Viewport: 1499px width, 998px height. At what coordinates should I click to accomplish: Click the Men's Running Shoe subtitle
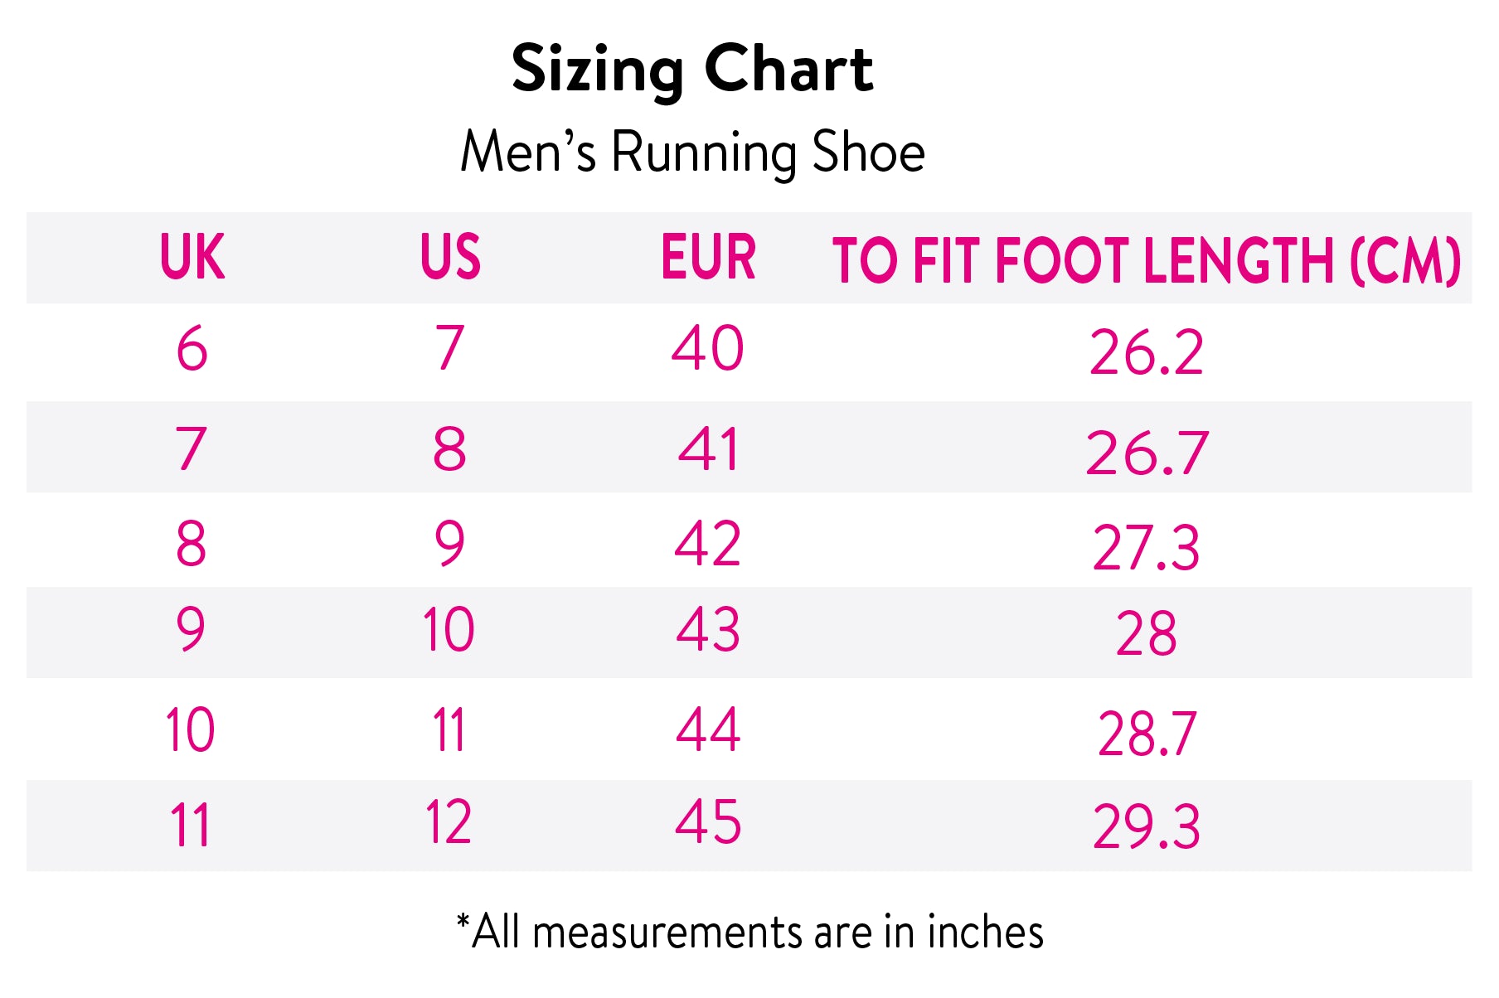point(692,153)
